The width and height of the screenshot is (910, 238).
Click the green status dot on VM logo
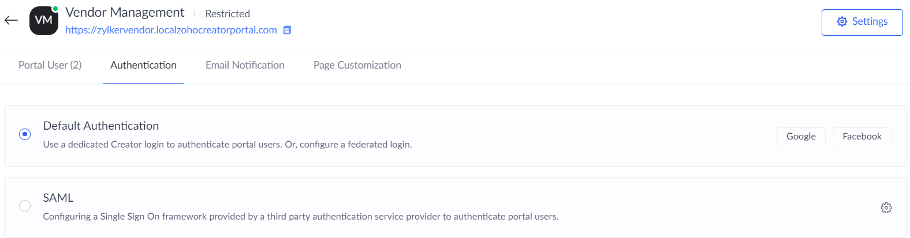tap(55, 9)
